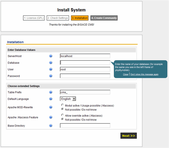Viewport: 169px width, 148px height.
Task: Click the help icon beside Apache MOD-Rewrite
Action: point(51,107)
